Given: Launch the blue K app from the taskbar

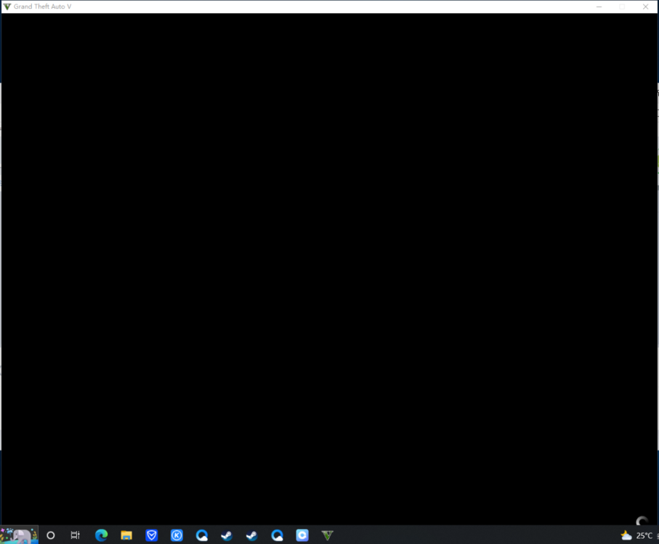Looking at the screenshot, I should [x=177, y=535].
